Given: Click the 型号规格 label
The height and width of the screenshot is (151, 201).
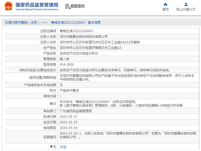Looking at the screenshot, I should point(50,65).
